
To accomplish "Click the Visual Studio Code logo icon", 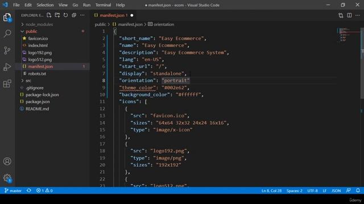I will point(5,5).
